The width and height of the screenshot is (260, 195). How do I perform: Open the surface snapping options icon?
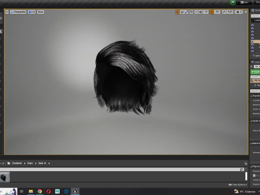tap(196, 12)
